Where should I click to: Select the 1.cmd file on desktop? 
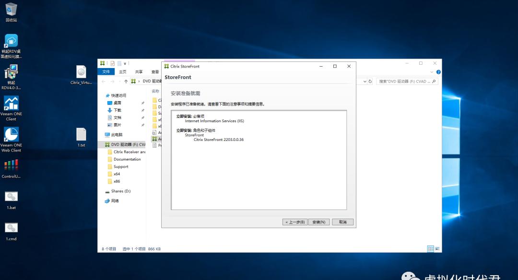point(11,232)
